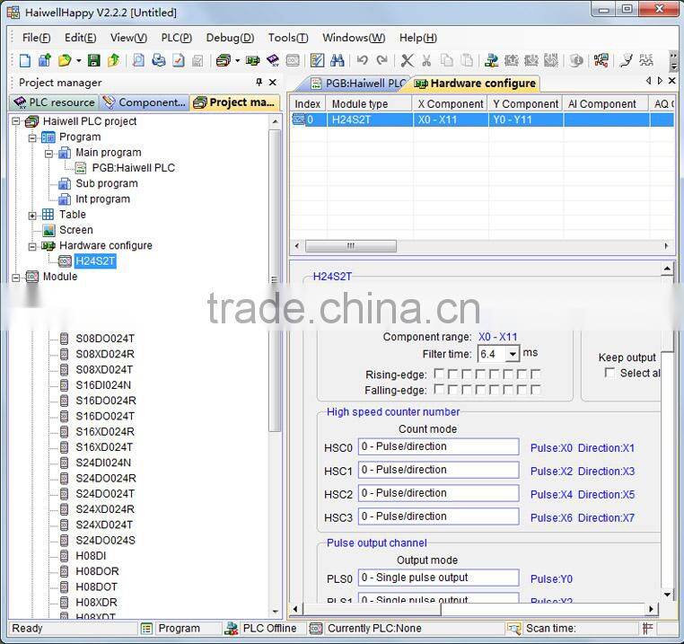Image resolution: width=684 pixels, height=644 pixels.
Task: Select the S24XD024T module in list
Action: 104,525
